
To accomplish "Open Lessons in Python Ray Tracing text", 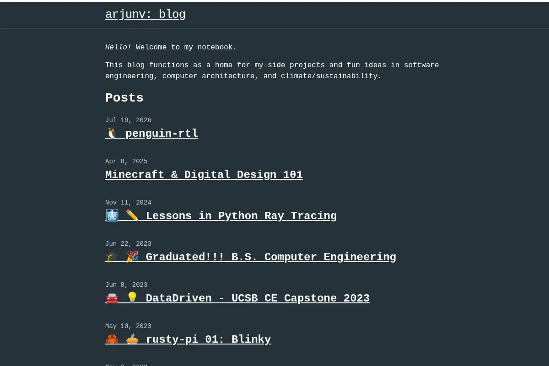I will coord(241,216).
